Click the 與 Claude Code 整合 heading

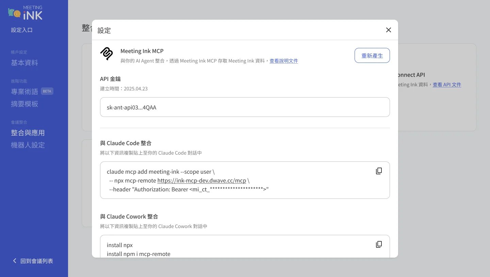click(126, 143)
